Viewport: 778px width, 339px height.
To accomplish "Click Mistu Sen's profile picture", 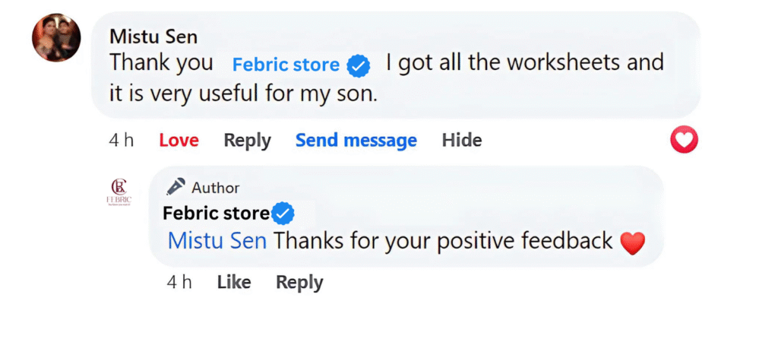I will click(x=55, y=38).
